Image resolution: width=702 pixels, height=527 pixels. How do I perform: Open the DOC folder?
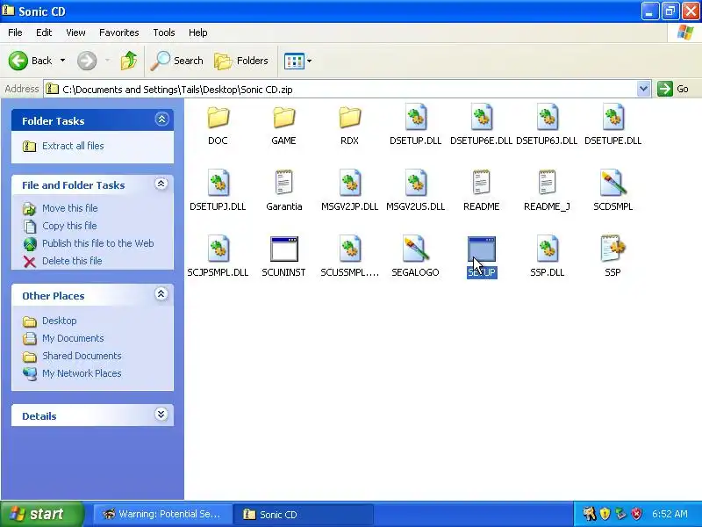point(218,126)
